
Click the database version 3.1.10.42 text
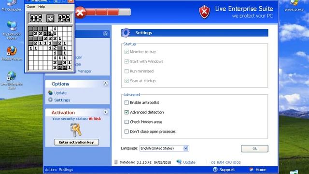click(144, 162)
